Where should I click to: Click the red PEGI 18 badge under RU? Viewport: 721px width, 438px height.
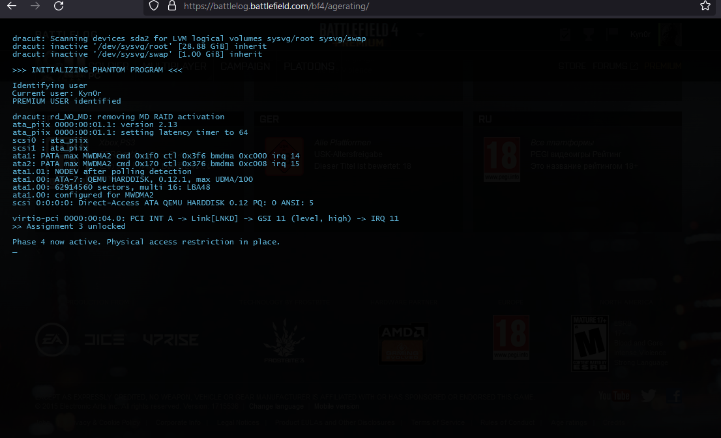[x=502, y=159]
